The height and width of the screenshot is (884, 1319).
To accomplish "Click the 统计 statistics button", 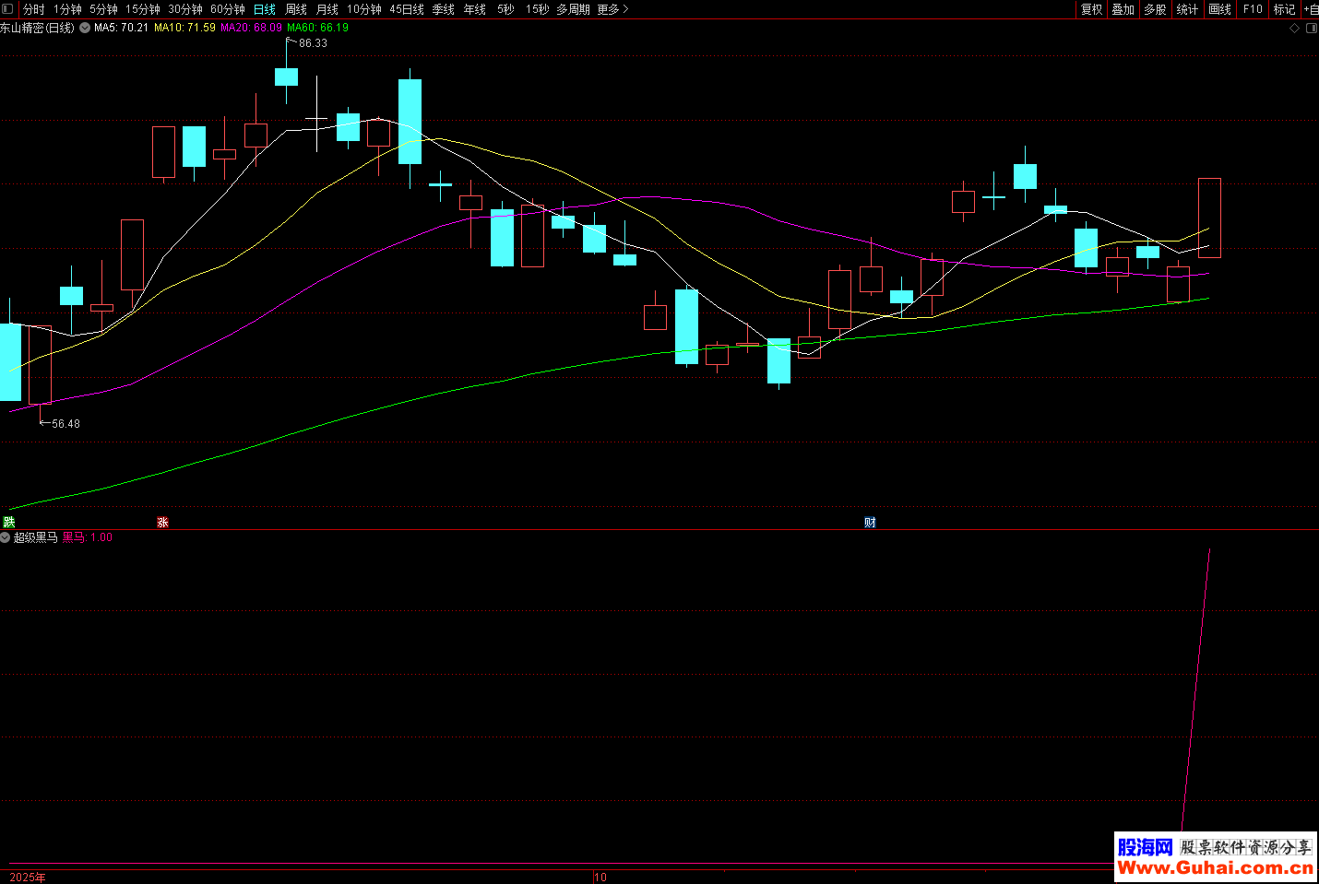I will point(1187,9).
